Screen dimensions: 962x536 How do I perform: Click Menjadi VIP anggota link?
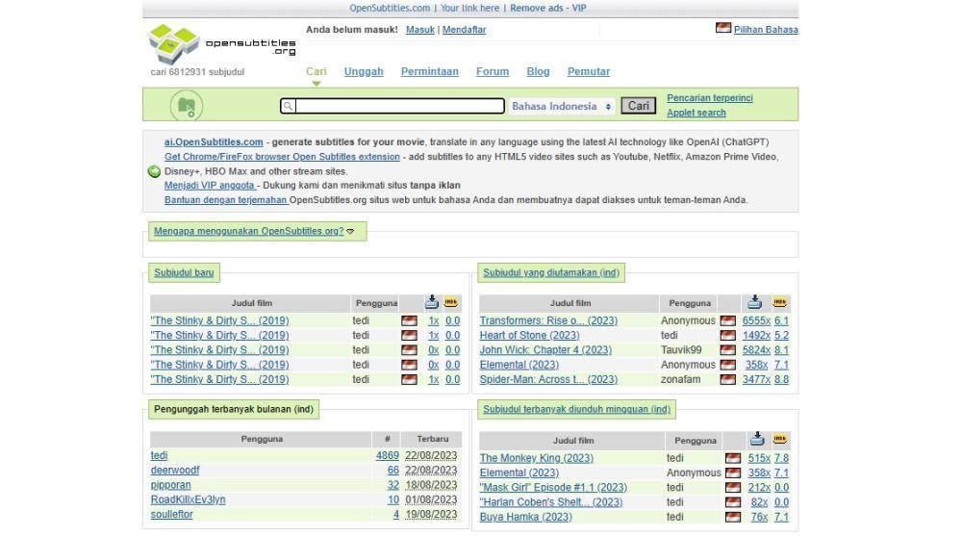tap(210, 186)
